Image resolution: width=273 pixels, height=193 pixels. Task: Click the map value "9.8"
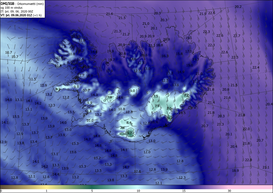(x=89, y=111)
